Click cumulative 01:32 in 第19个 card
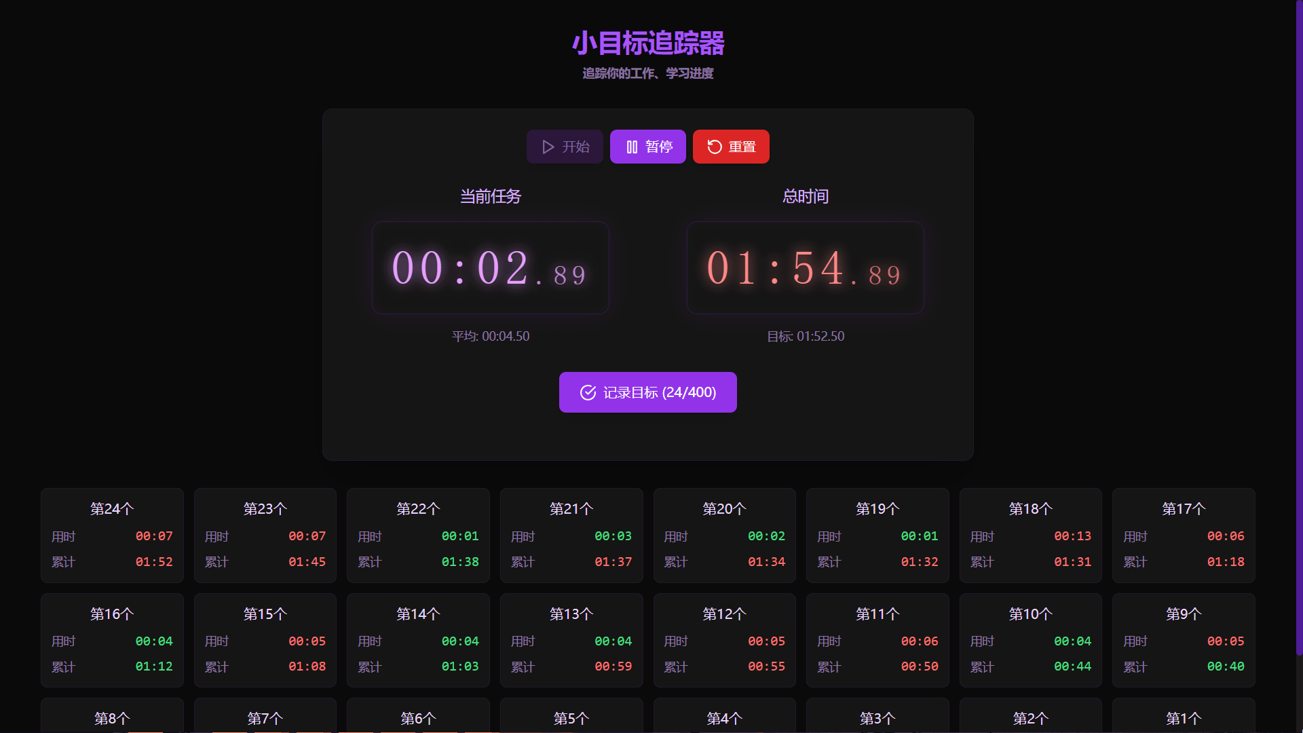Screen dimensions: 1303x733 click(920, 562)
